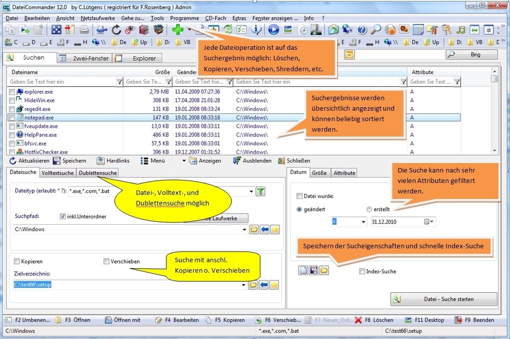Click the floppy disk save search icon
Viewport: 510px width, 339px height.
314,271
